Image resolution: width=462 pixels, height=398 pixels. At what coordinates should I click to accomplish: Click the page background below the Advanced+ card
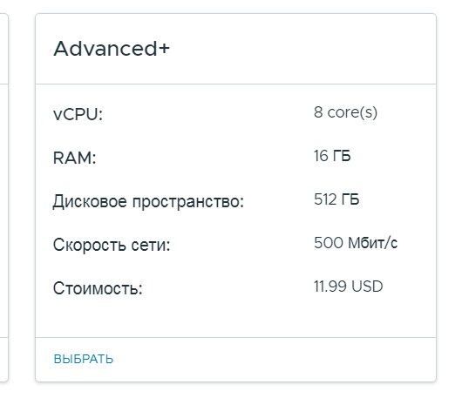pyautogui.click(x=235, y=391)
